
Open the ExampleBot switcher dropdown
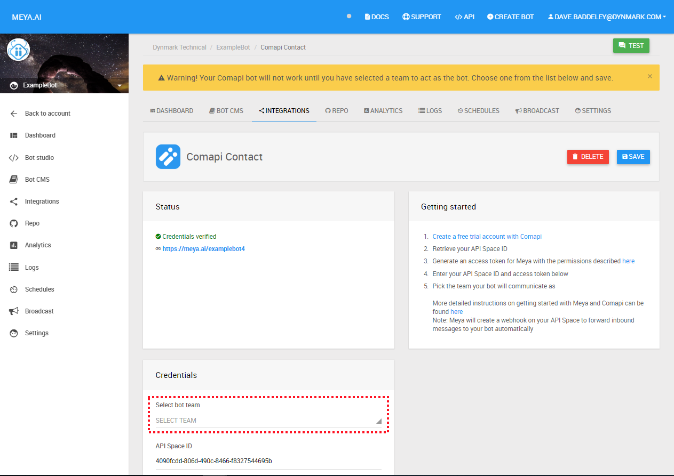click(120, 85)
